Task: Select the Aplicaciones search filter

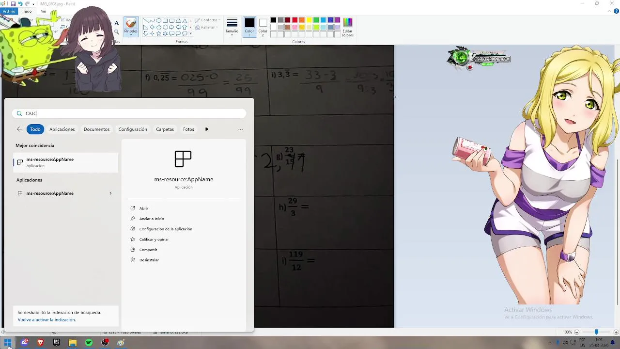Action: click(62, 129)
